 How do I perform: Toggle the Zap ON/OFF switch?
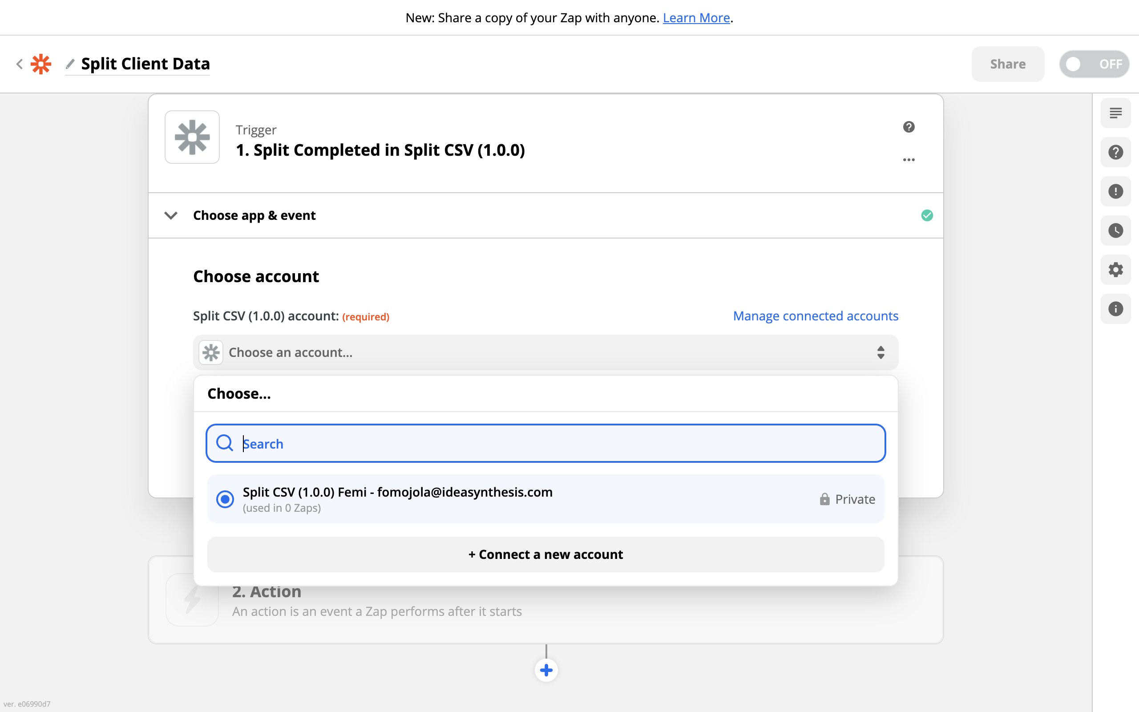coord(1094,64)
